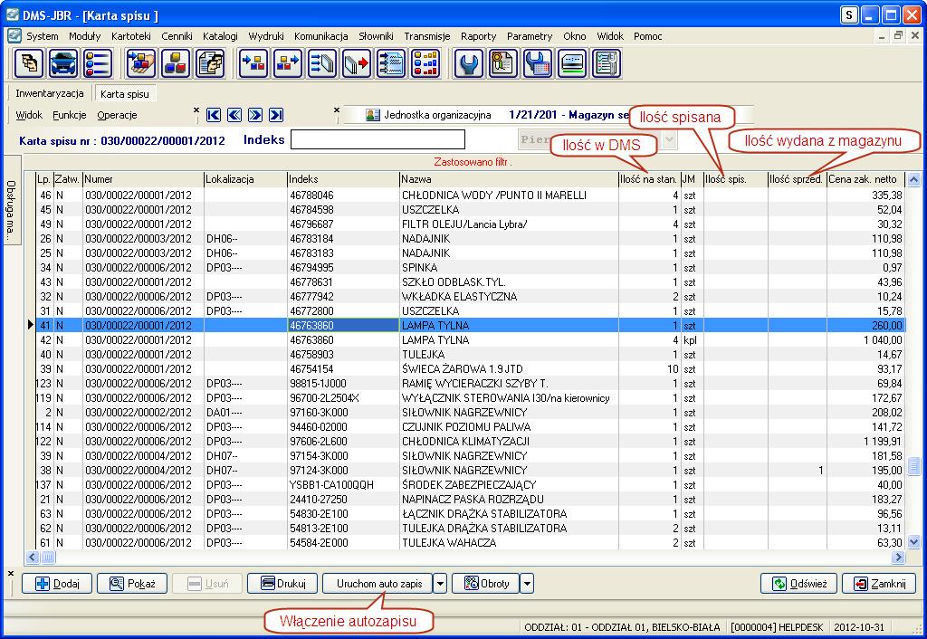Viewport: 927px width, 639px height.
Task: Select price cell 1 199,91
Action: click(x=865, y=442)
